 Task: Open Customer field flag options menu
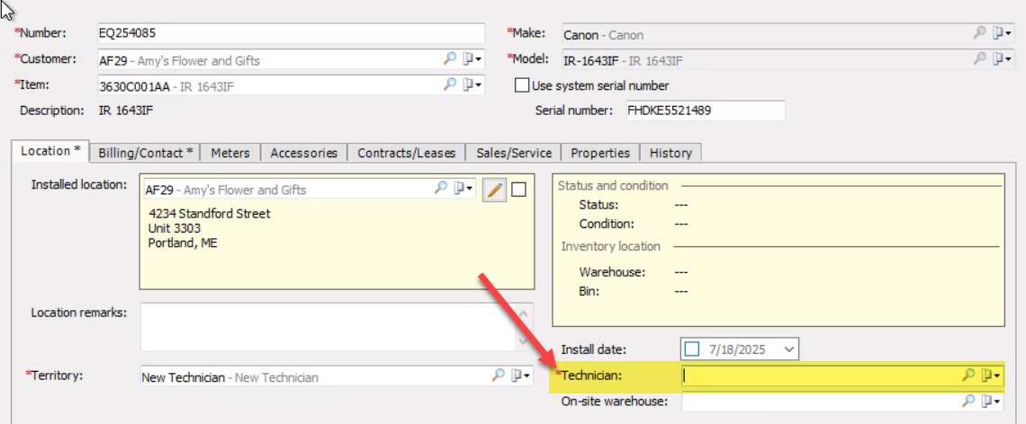tap(472, 59)
